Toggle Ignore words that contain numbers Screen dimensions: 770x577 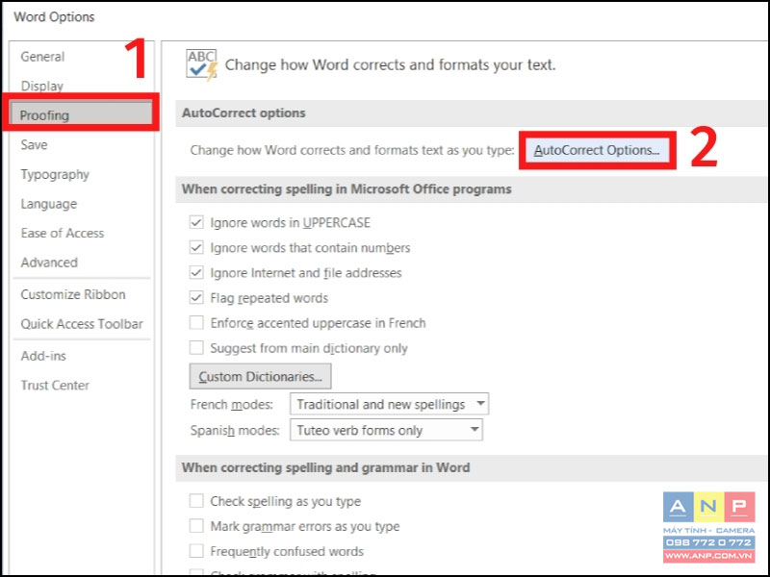(x=196, y=247)
